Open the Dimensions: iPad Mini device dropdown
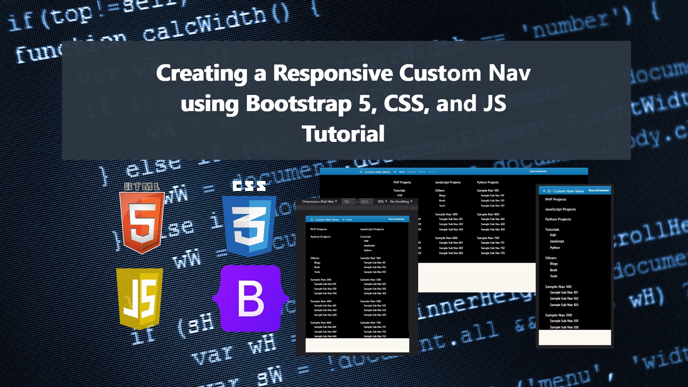This screenshot has width=688, height=387. click(x=319, y=201)
